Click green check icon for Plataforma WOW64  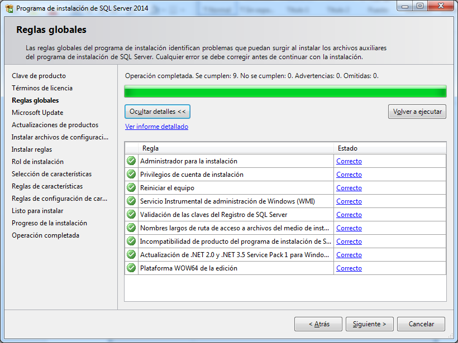131,268
